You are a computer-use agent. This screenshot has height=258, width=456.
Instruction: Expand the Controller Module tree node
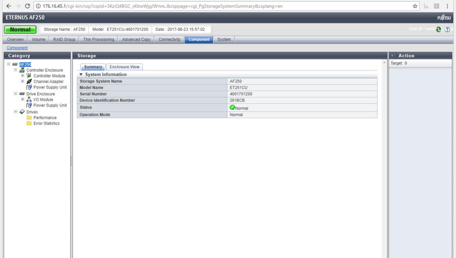click(x=22, y=75)
